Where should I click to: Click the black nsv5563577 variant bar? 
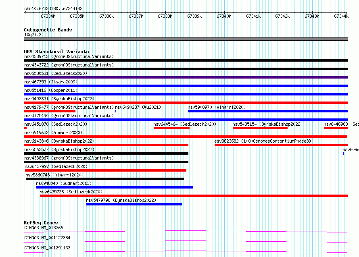click(106, 153)
